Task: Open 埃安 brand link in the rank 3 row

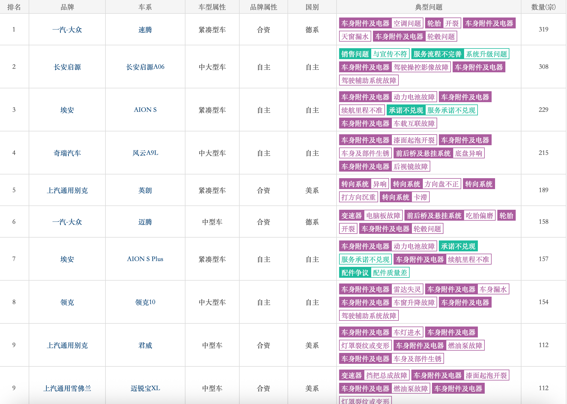Action: point(67,110)
